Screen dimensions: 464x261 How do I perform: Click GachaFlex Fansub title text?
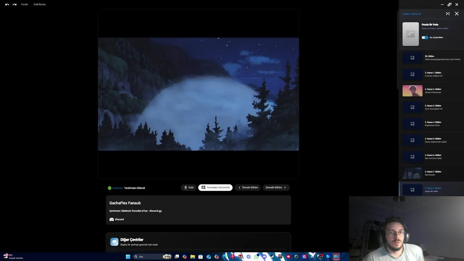pos(125,203)
